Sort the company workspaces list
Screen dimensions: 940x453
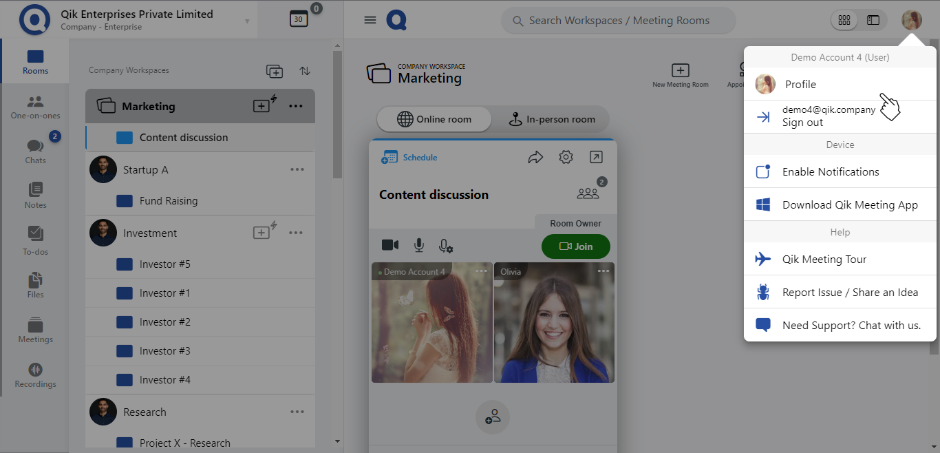point(305,71)
